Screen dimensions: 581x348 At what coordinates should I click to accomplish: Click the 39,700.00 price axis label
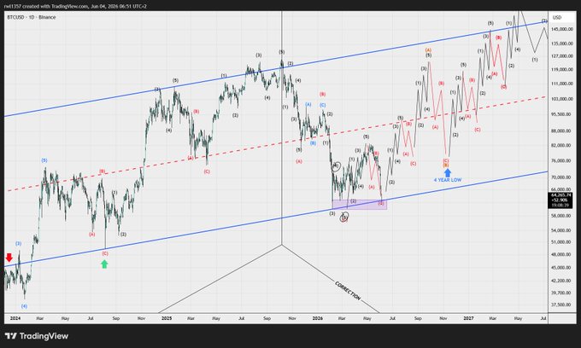tap(561, 293)
